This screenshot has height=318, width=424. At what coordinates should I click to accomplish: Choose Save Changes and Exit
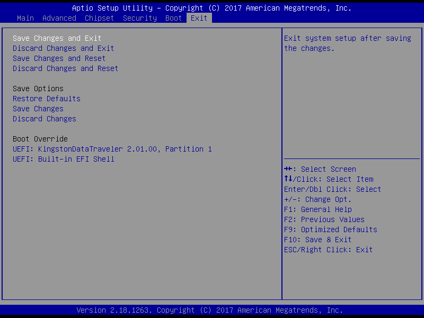(57, 38)
